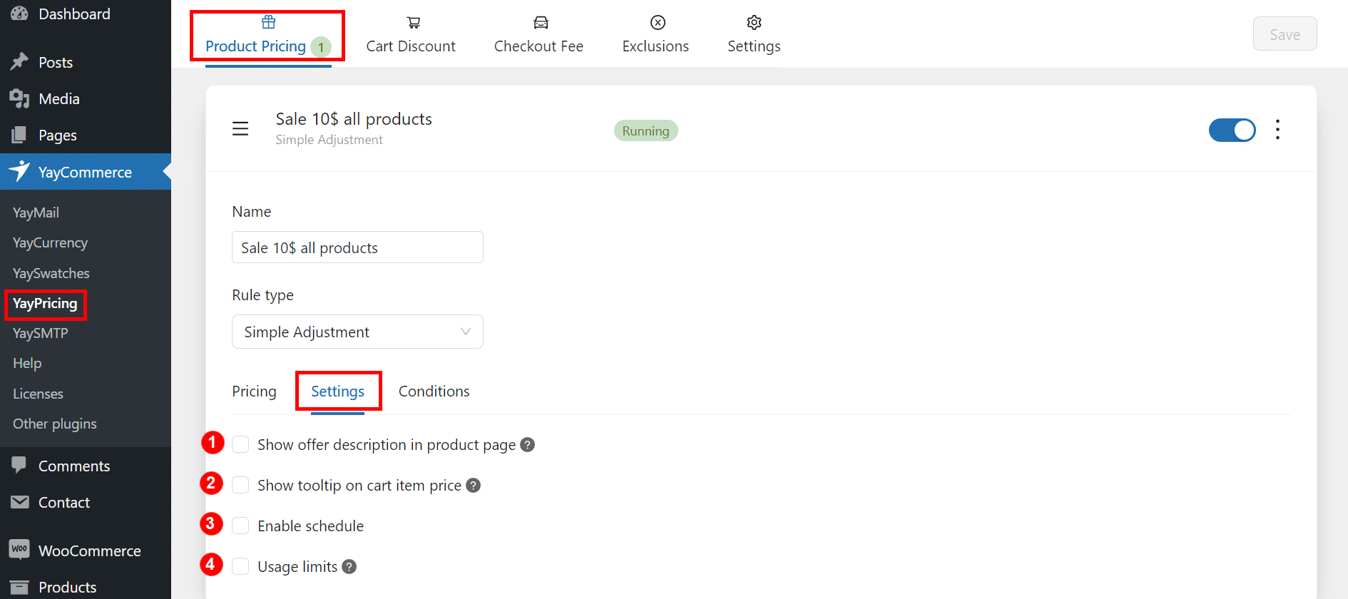The height and width of the screenshot is (599, 1348).
Task: Switch to the Conditions sub-tab
Action: tap(434, 391)
